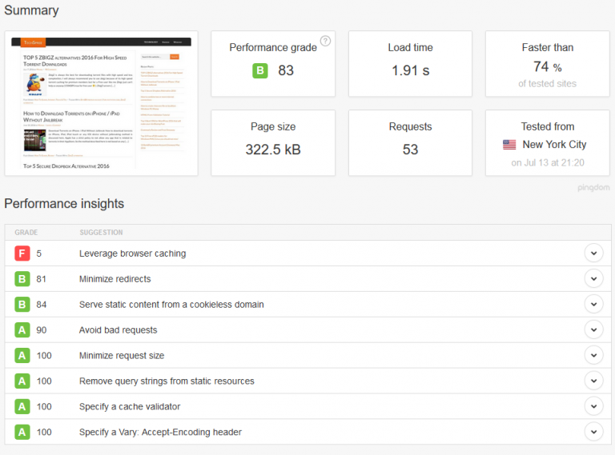The image size is (615, 455).
Task: Click the Performance grade help question mark icon
Action: (325, 41)
